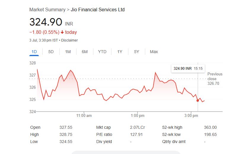The image size is (238, 154).
Task: Click the 3:00 pm axis label
Action: (x=191, y=115)
